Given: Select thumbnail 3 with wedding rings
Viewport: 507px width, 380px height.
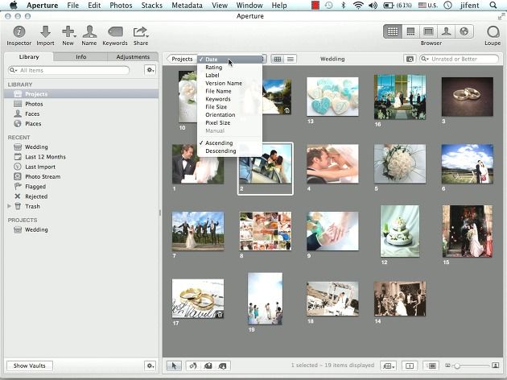Looking at the screenshot, I should (x=468, y=97).
